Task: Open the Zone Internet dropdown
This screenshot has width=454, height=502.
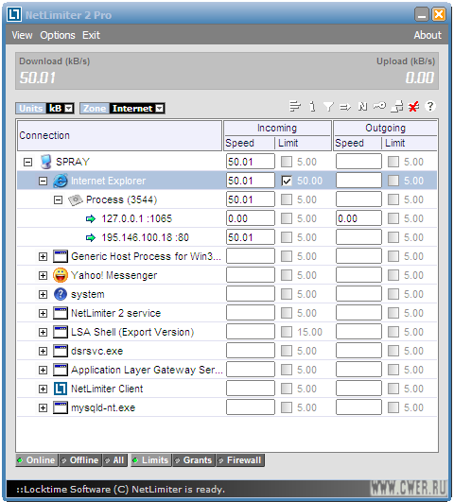Action: pyautogui.click(x=160, y=109)
